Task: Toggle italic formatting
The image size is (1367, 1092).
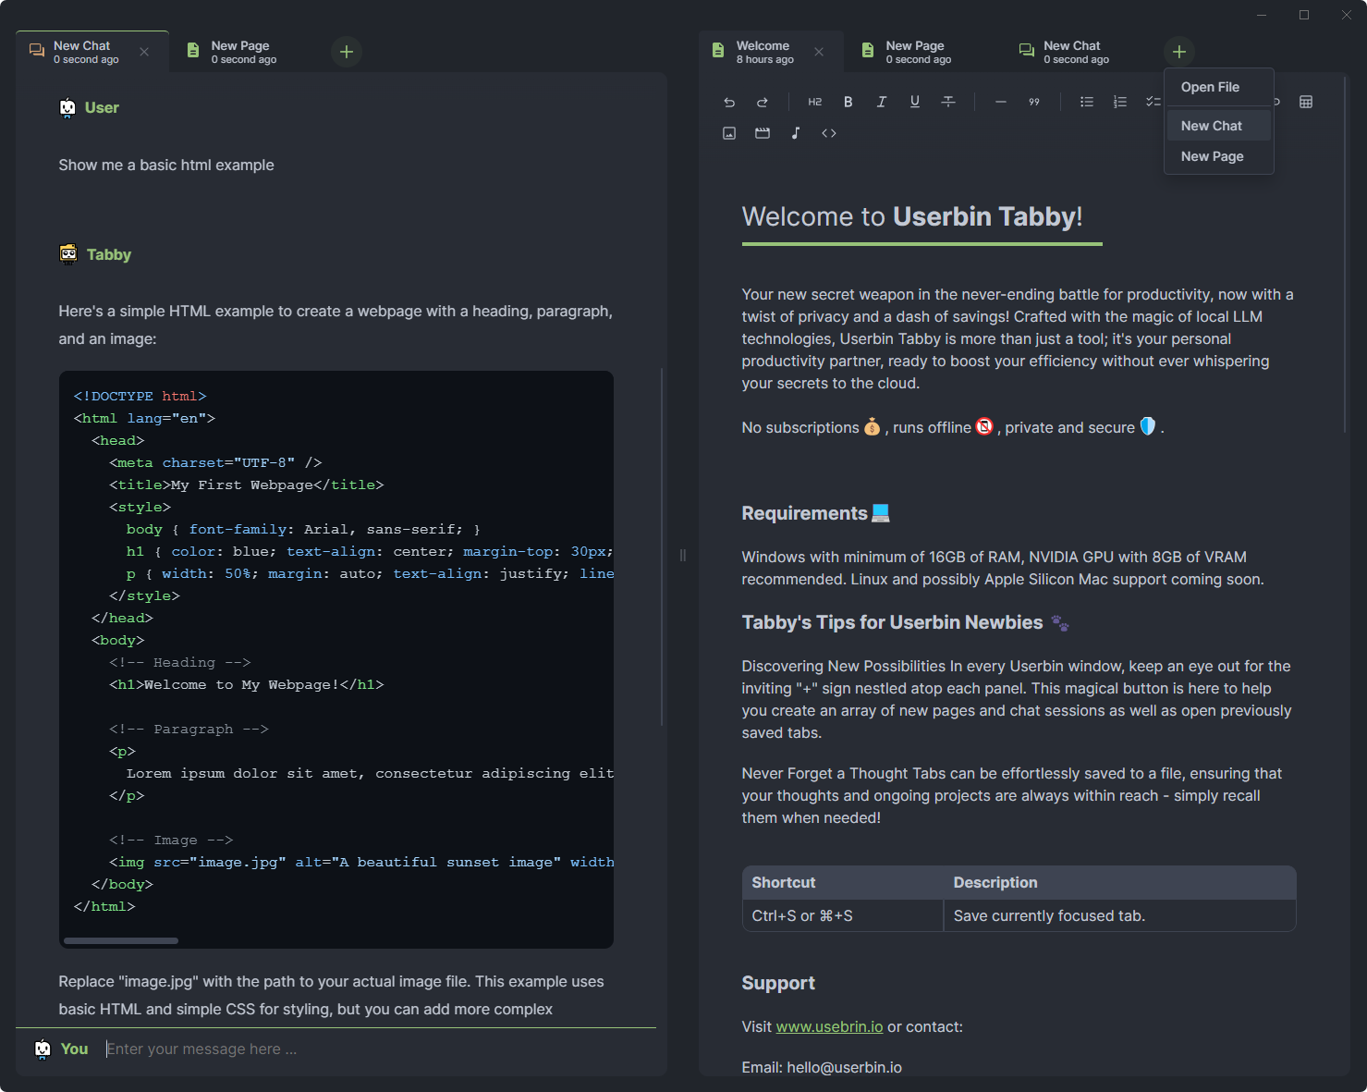Action: click(881, 102)
